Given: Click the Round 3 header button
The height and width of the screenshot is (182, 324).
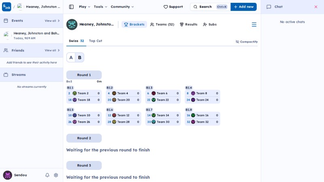Looking at the screenshot, I should coord(84,165).
